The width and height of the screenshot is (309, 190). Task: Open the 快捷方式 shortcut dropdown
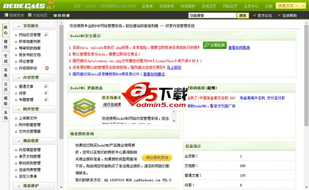coord(288,6)
